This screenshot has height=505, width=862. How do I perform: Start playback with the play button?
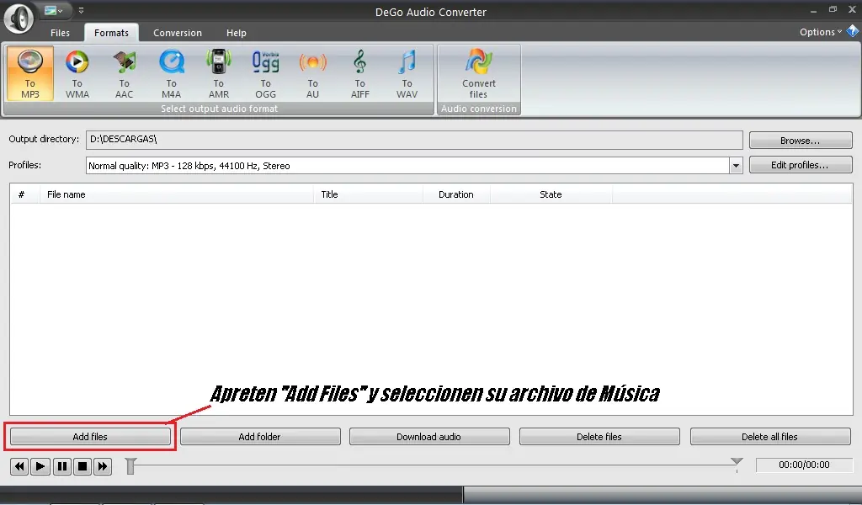pyautogui.click(x=40, y=466)
